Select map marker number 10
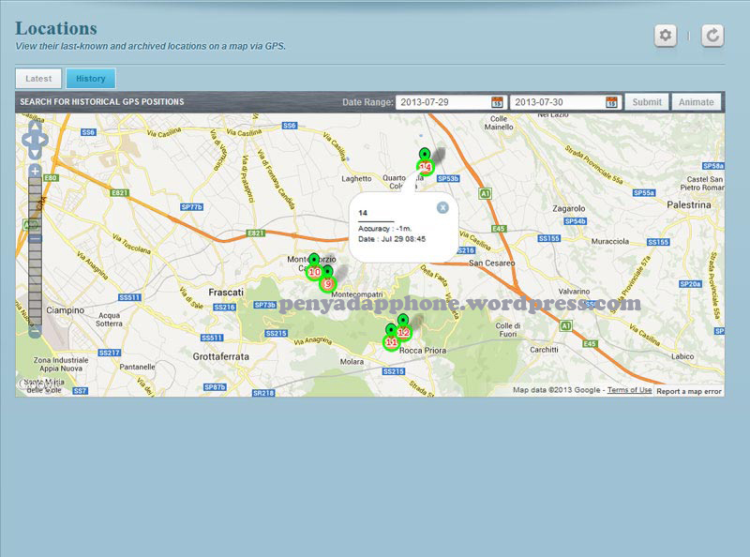Image resolution: width=750 pixels, height=557 pixels. coord(314,272)
